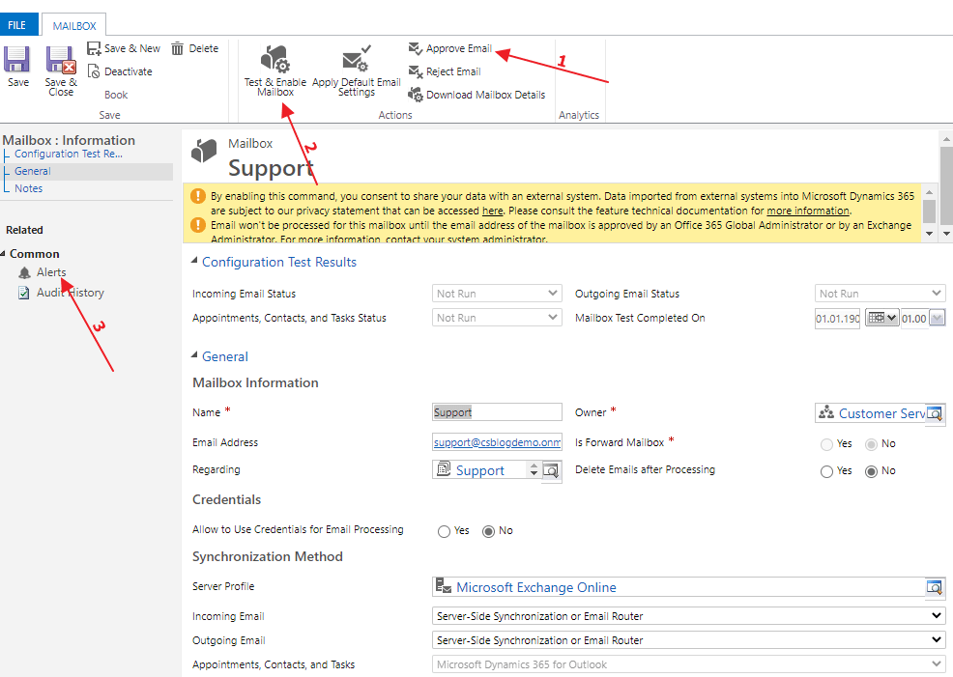Image resolution: width=953 pixels, height=677 pixels.
Task: Click the Save & Close icon
Action: point(61,62)
